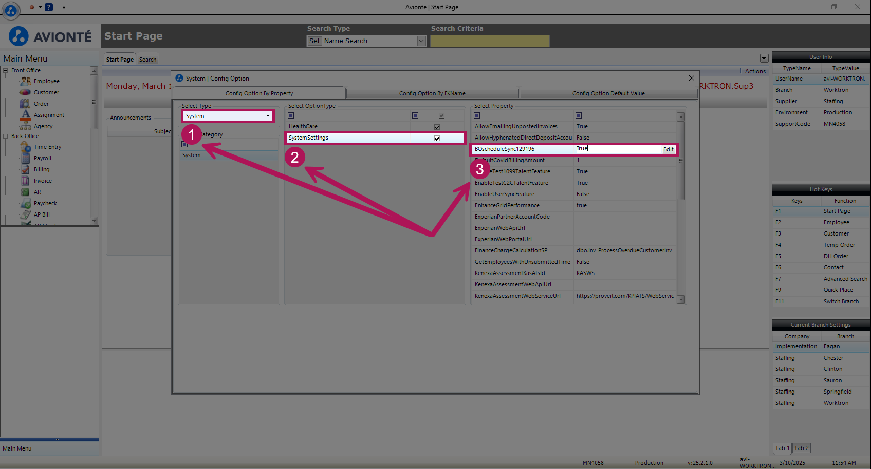Open the Time Entry icon
Viewport: 871px width, 469px height.
coord(26,147)
